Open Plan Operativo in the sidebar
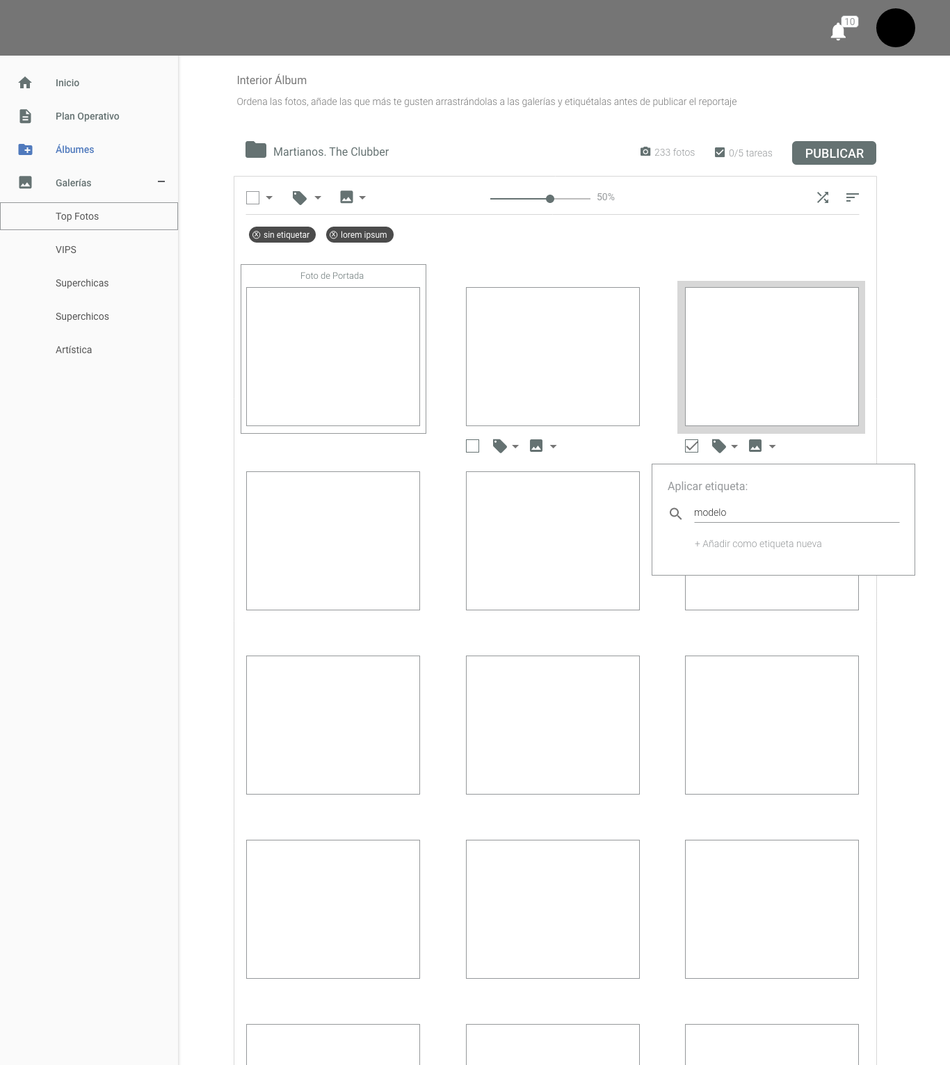 [x=88, y=116]
